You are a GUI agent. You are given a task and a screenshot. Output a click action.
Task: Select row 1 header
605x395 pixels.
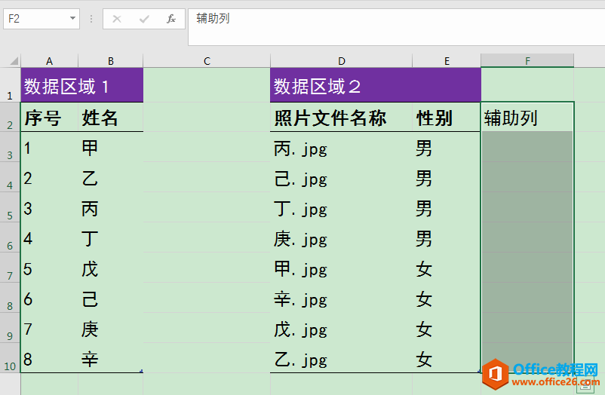coord(10,85)
